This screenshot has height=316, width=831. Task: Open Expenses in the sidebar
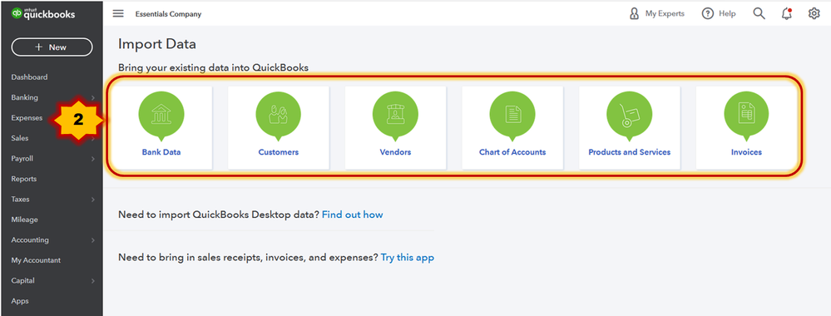(x=27, y=118)
